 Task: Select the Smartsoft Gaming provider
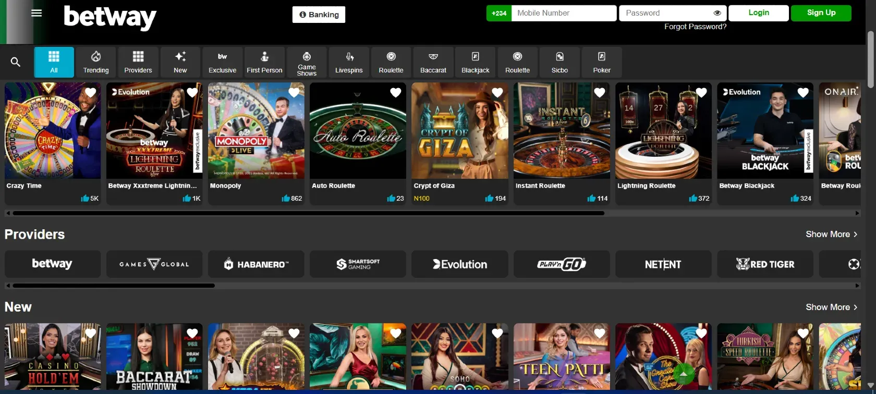[x=358, y=264]
